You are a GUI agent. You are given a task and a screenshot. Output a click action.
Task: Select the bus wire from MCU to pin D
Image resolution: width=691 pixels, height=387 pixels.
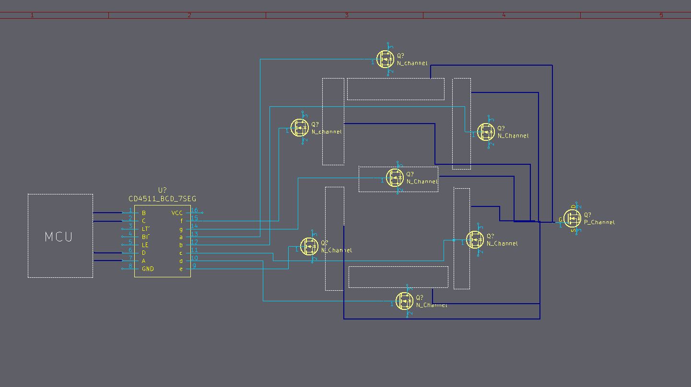(107, 252)
